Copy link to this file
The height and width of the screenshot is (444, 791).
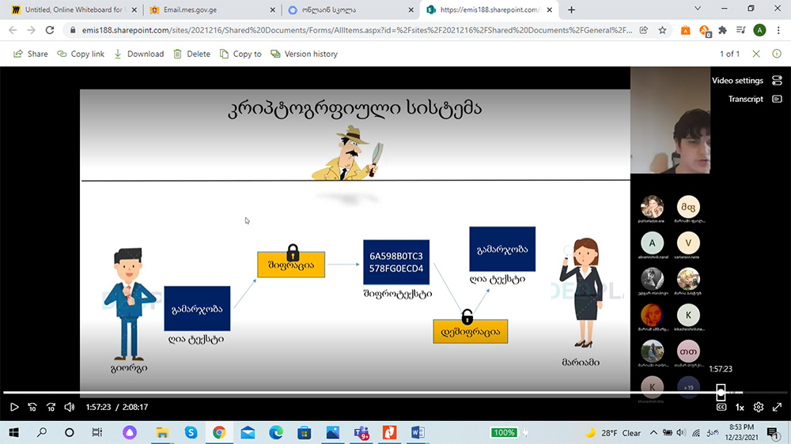tap(81, 54)
